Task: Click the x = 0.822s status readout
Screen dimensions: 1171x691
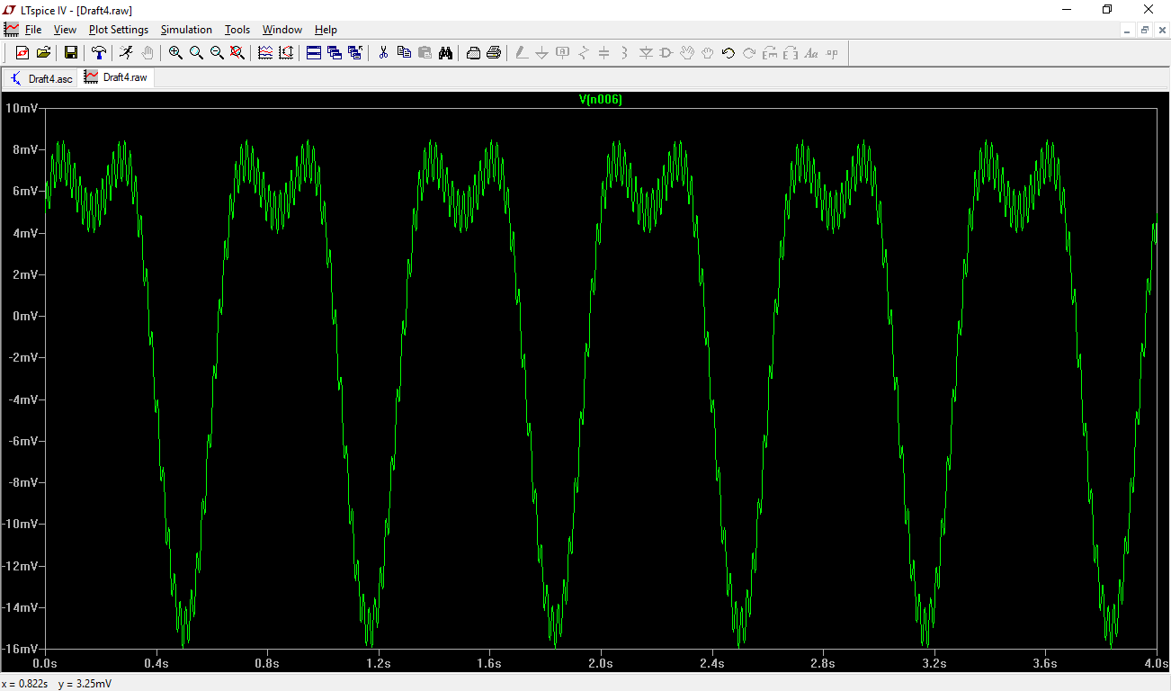Action: tap(26, 684)
